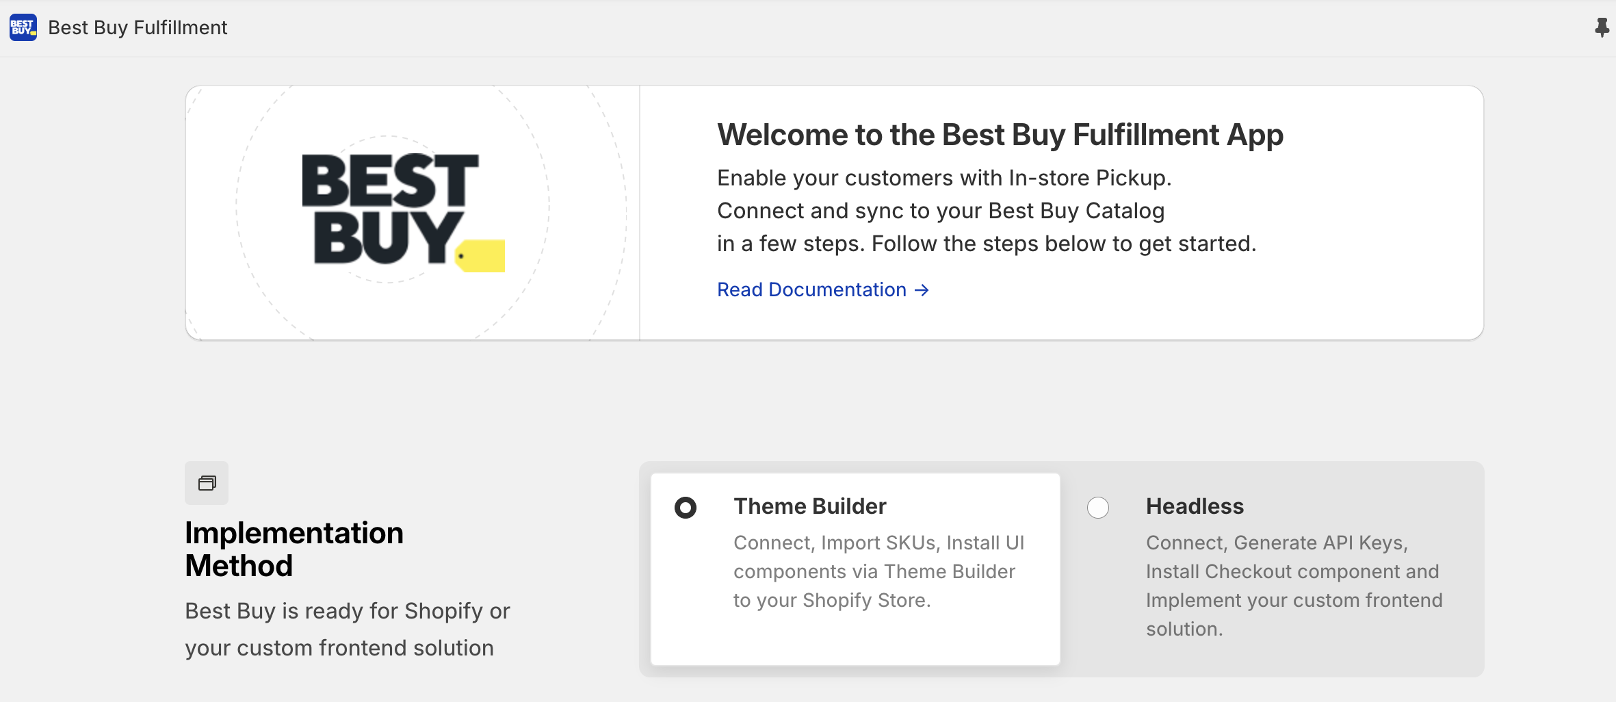Click the Theme Builder option title
The image size is (1616, 702).
pos(809,506)
